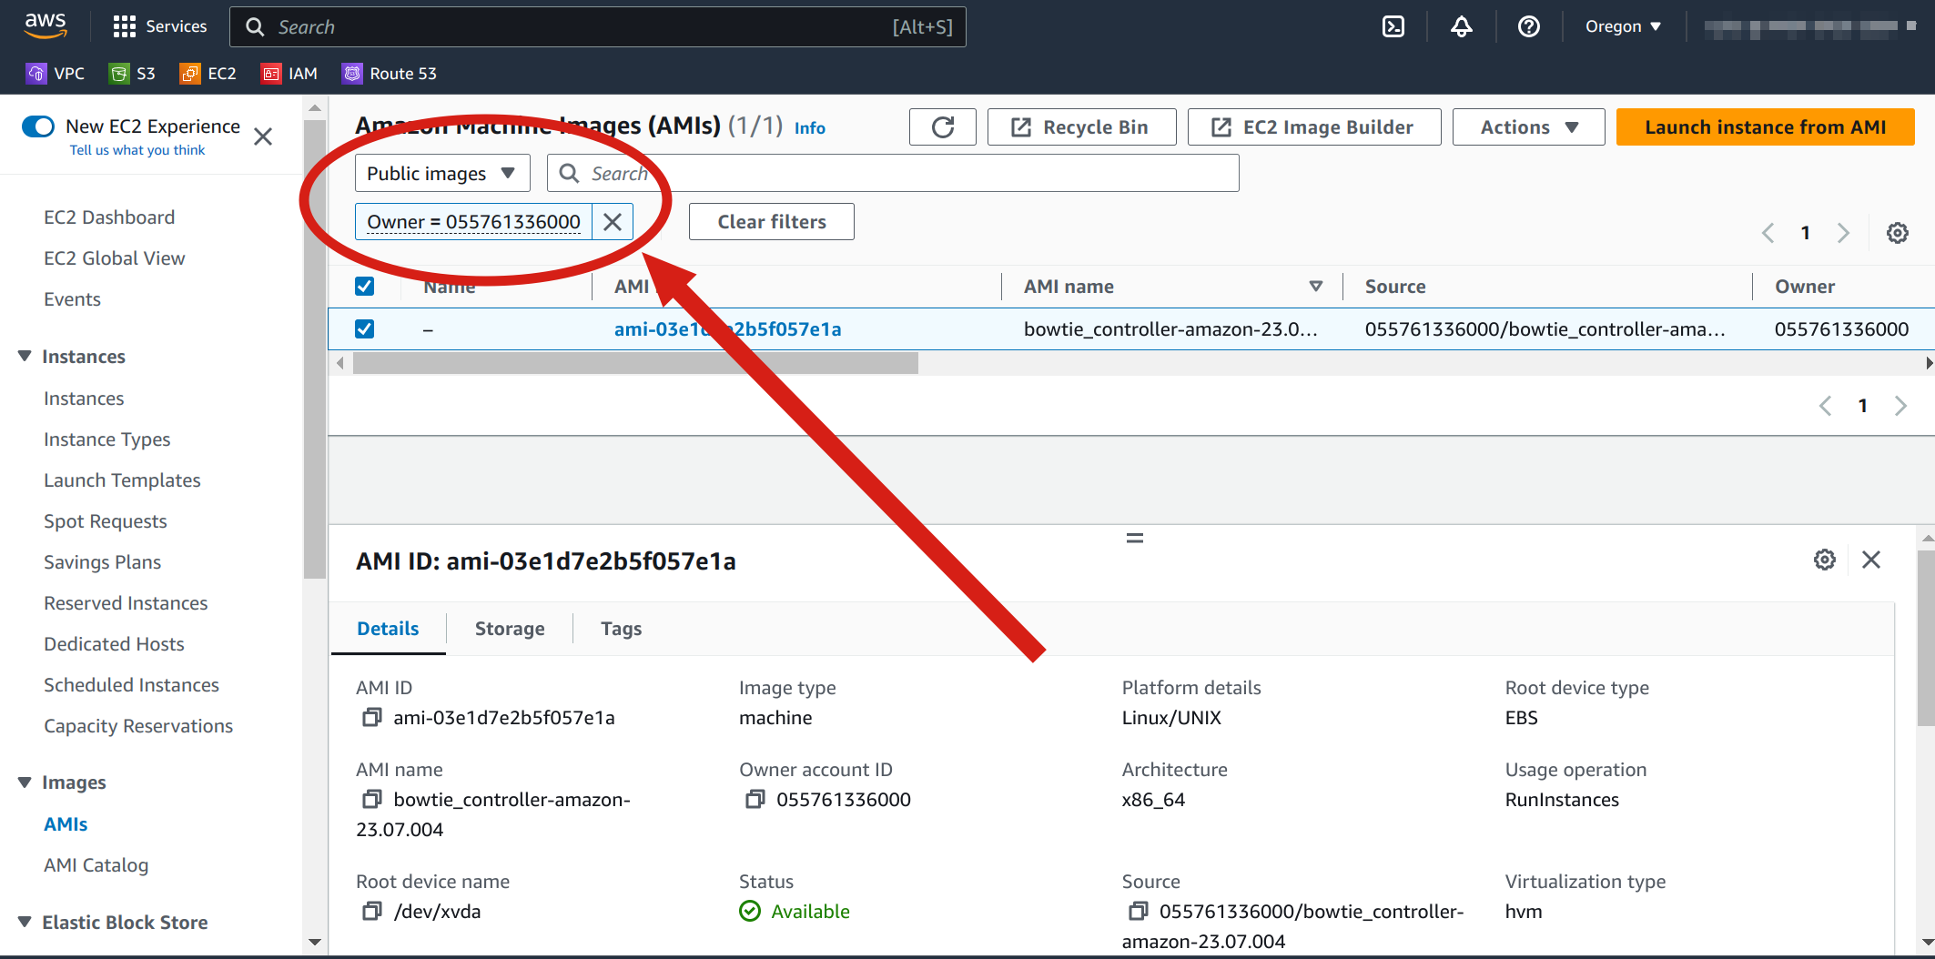Screen dimensions: 1935x959
Task: Open details panel settings gear
Action: click(x=1825, y=560)
